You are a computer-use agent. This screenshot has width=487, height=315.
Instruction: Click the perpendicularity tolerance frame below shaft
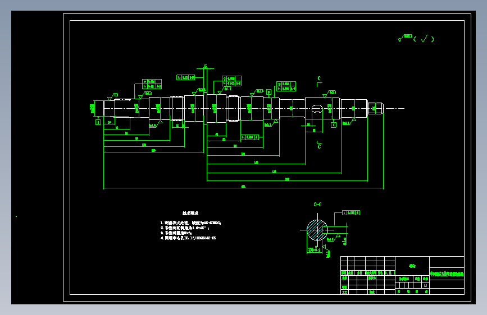pyautogui.click(x=250, y=137)
